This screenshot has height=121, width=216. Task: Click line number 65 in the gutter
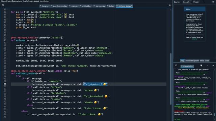(x=5, y=84)
